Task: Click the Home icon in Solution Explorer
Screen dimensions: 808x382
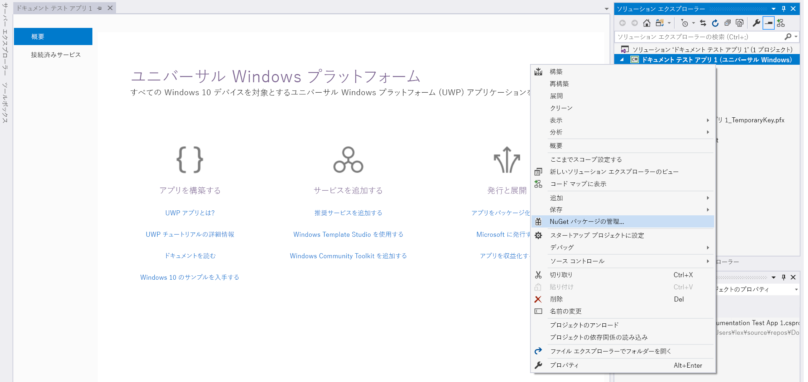Action: click(x=646, y=23)
